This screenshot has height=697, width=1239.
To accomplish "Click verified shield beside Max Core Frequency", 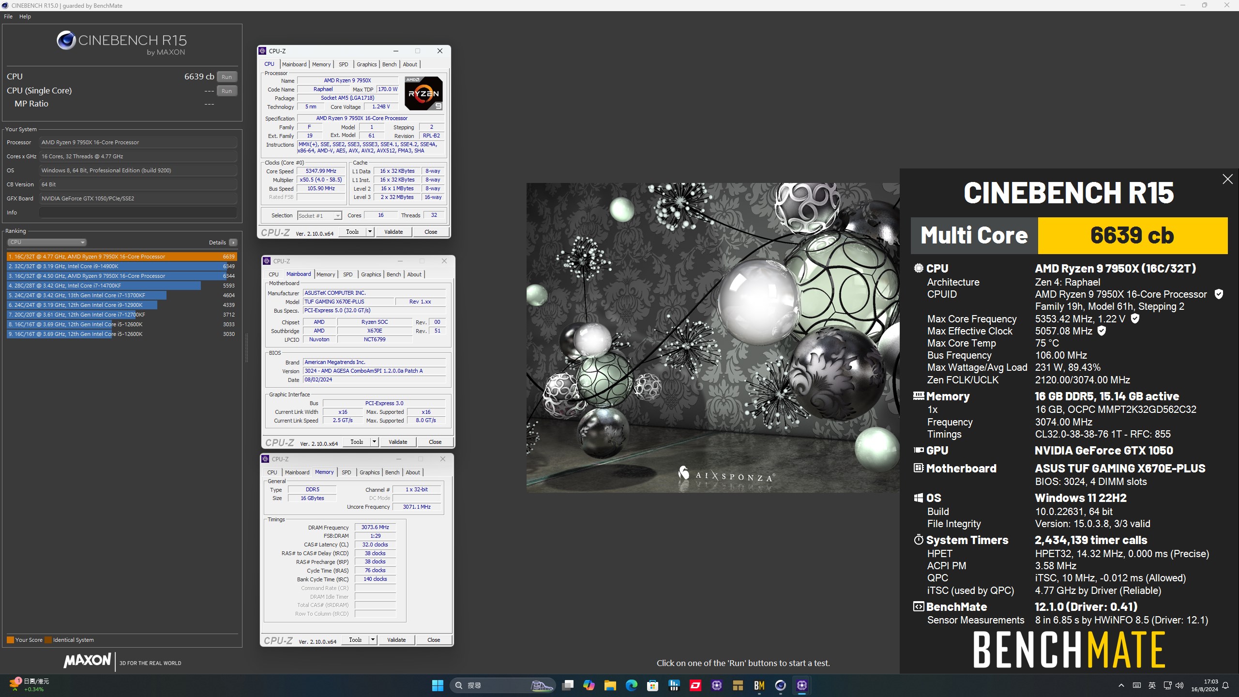I will 1135,318.
